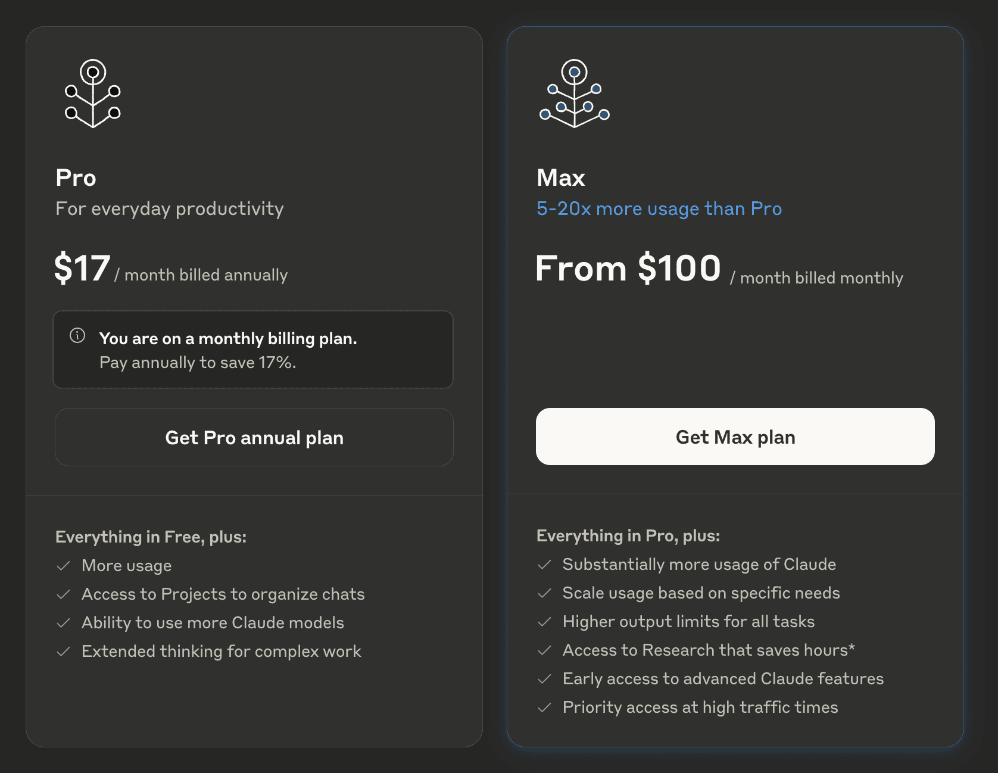This screenshot has width=998, height=773.
Task: Click Higher output limits for all tasks
Action: tap(688, 621)
